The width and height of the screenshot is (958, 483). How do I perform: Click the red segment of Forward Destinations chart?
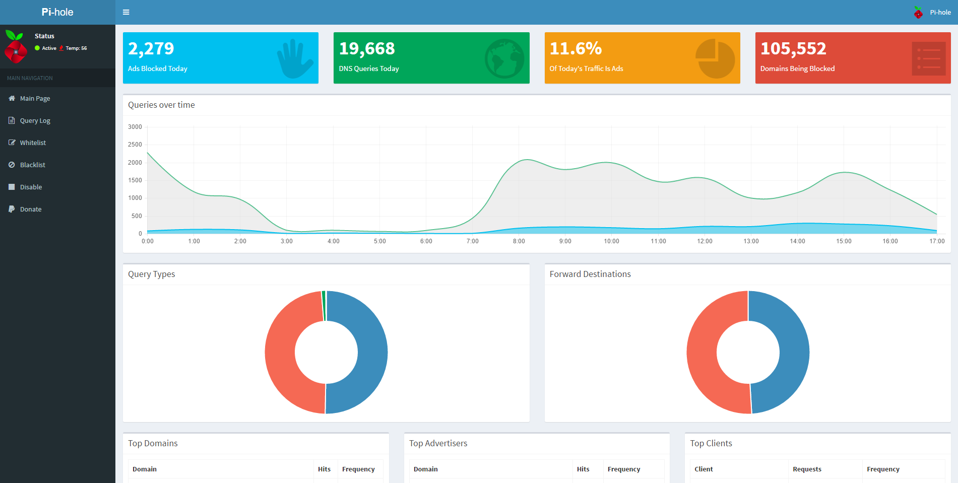pos(702,353)
